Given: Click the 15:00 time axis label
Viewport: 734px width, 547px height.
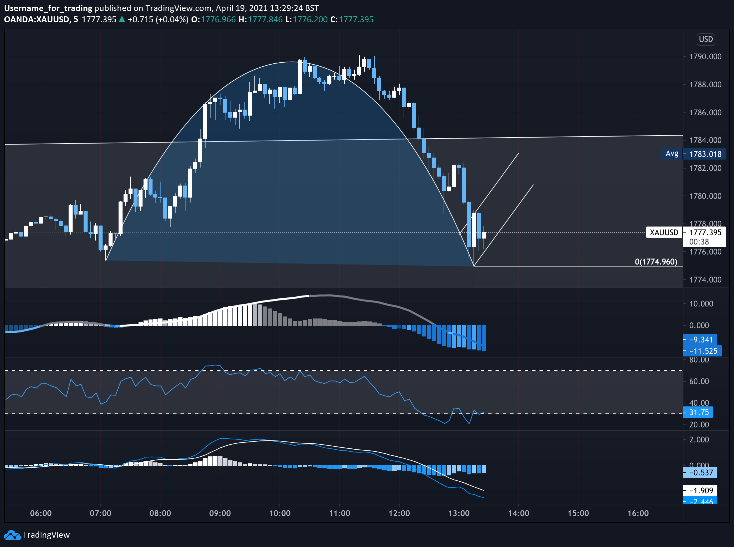Looking at the screenshot, I should coord(578,513).
